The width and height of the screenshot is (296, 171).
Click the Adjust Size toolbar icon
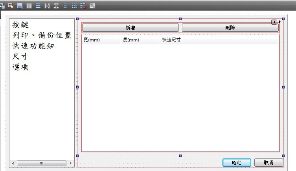(92, 6)
